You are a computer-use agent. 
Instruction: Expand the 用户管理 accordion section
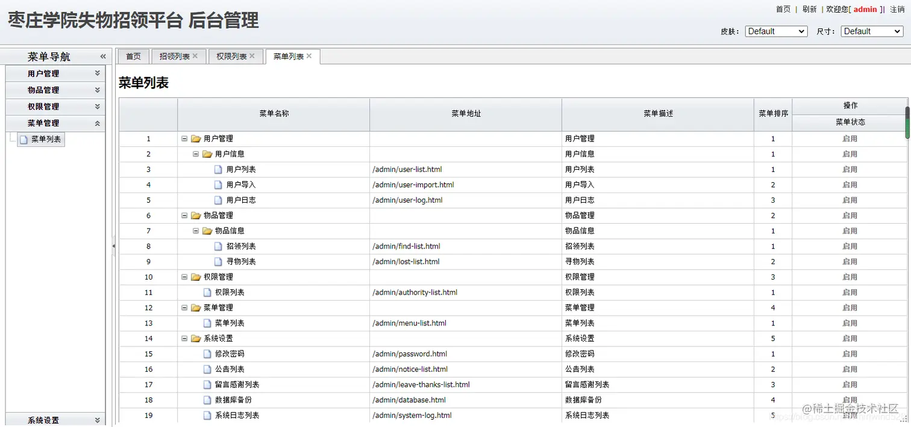click(x=97, y=73)
